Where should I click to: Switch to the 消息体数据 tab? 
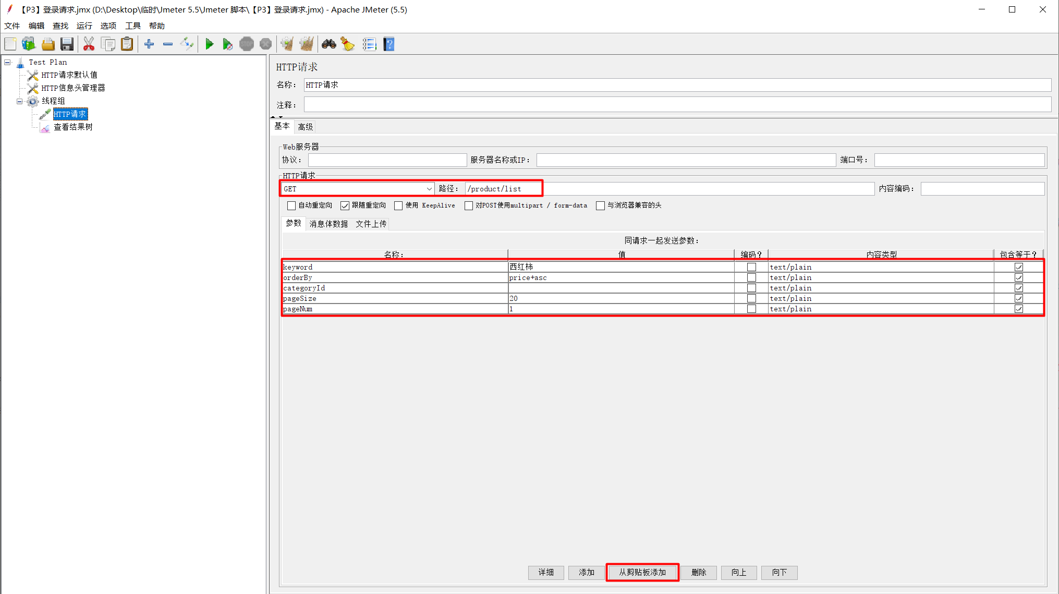coord(328,224)
